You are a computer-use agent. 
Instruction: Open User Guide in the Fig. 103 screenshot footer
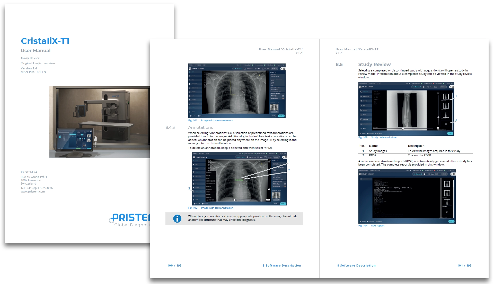[371, 134]
